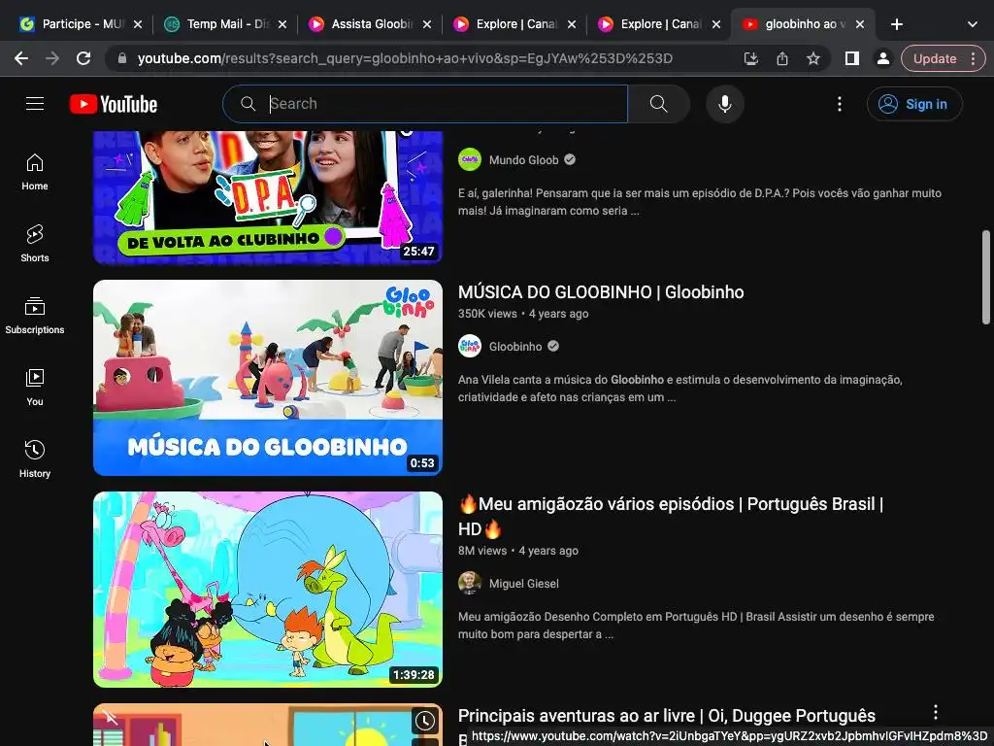View site information lock icon

pos(122,58)
